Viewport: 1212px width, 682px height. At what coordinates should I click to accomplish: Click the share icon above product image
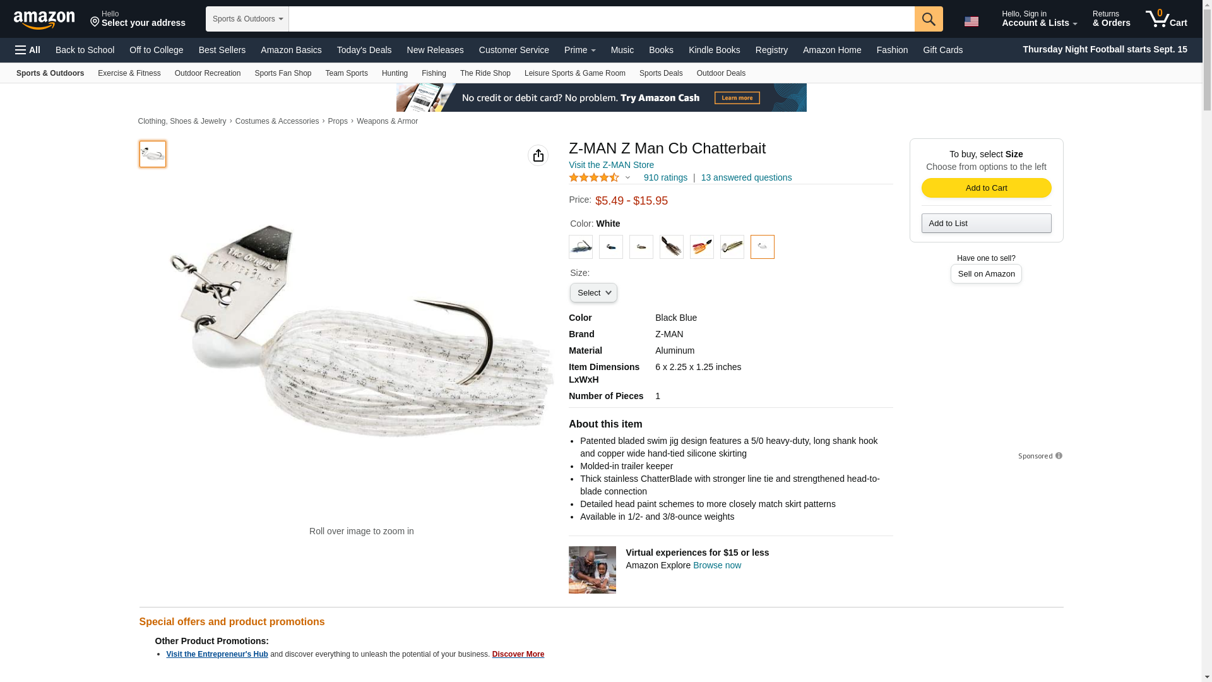tap(538, 155)
